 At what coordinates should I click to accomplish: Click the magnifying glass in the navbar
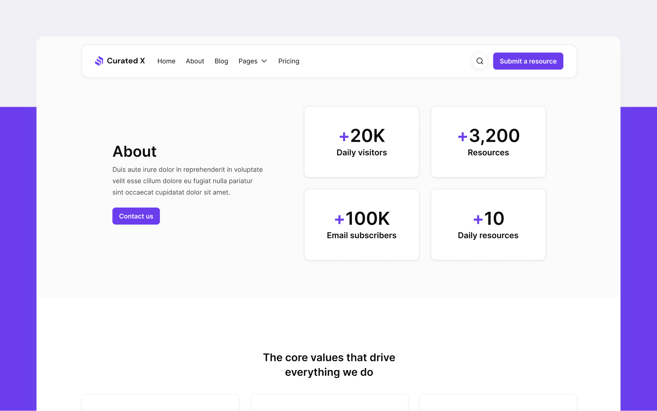click(x=480, y=61)
